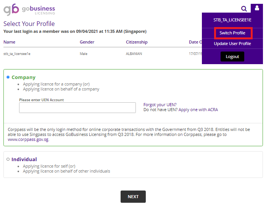Open the Forgot your UEN? link
This screenshot has width=266, height=210.
(x=160, y=105)
